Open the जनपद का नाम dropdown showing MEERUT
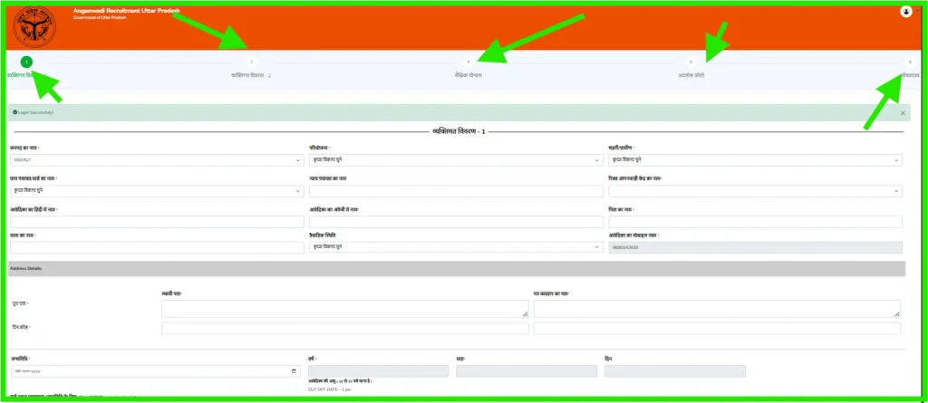 click(157, 159)
